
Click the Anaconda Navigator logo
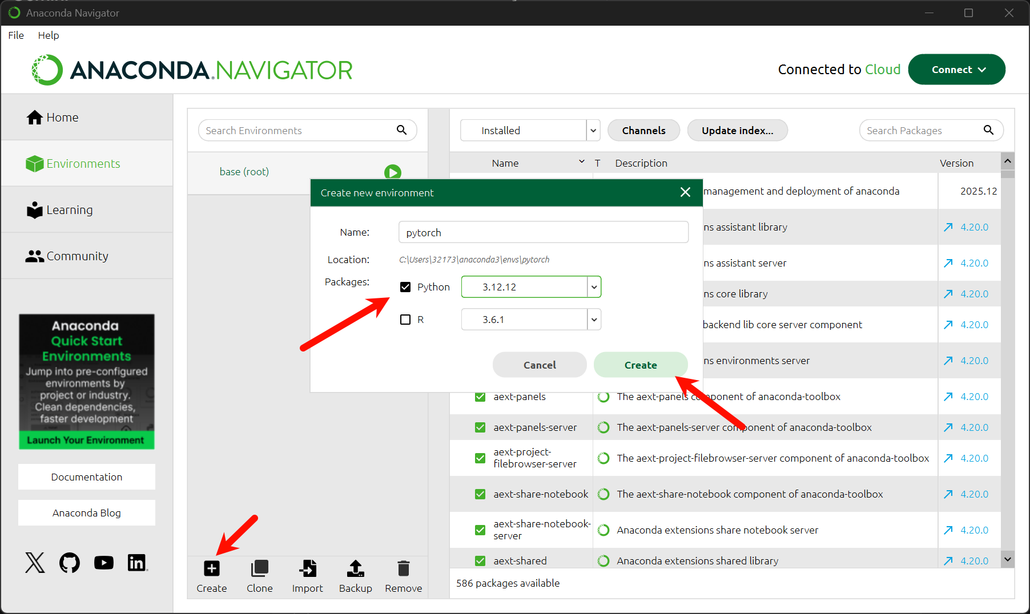coord(192,70)
